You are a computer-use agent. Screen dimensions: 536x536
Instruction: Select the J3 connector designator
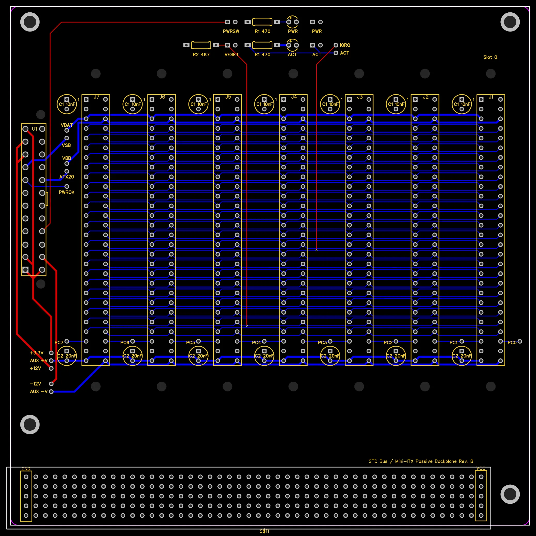click(x=359, y=97)
